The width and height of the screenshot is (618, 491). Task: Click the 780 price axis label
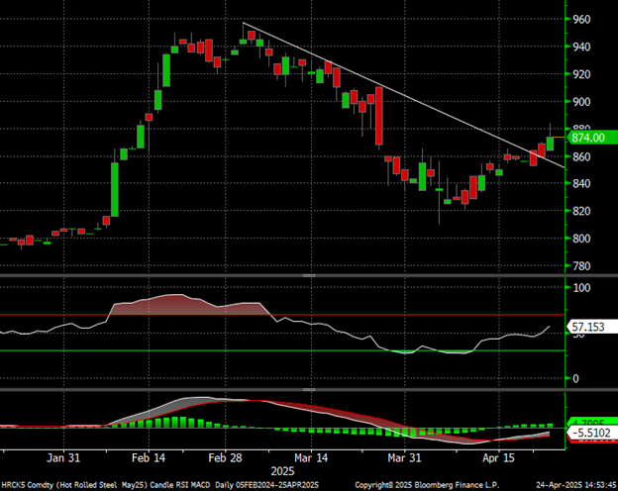(x=581, y=266)
